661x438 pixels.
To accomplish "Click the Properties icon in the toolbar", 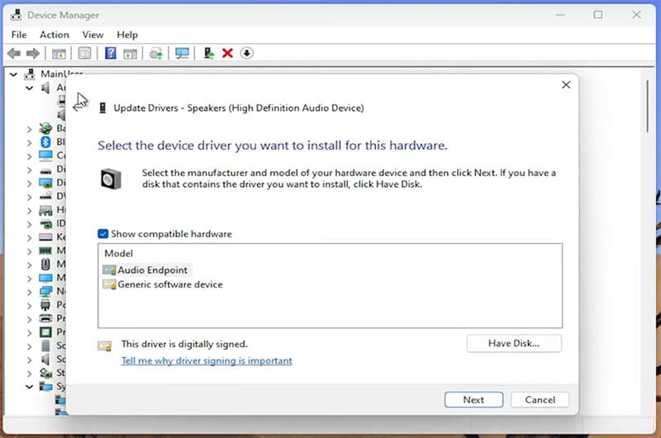I will point(84,54).
